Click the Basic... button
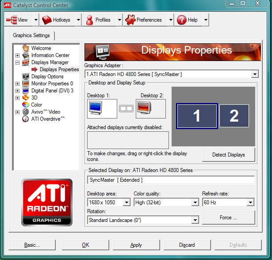Image resolution: width=272 pixels, height=260 pixels. click(x=32, y=245)
